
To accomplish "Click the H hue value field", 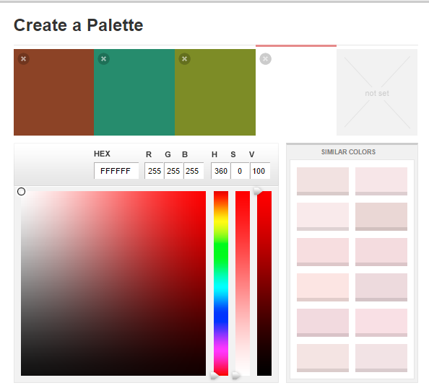I will pos(220,171).
